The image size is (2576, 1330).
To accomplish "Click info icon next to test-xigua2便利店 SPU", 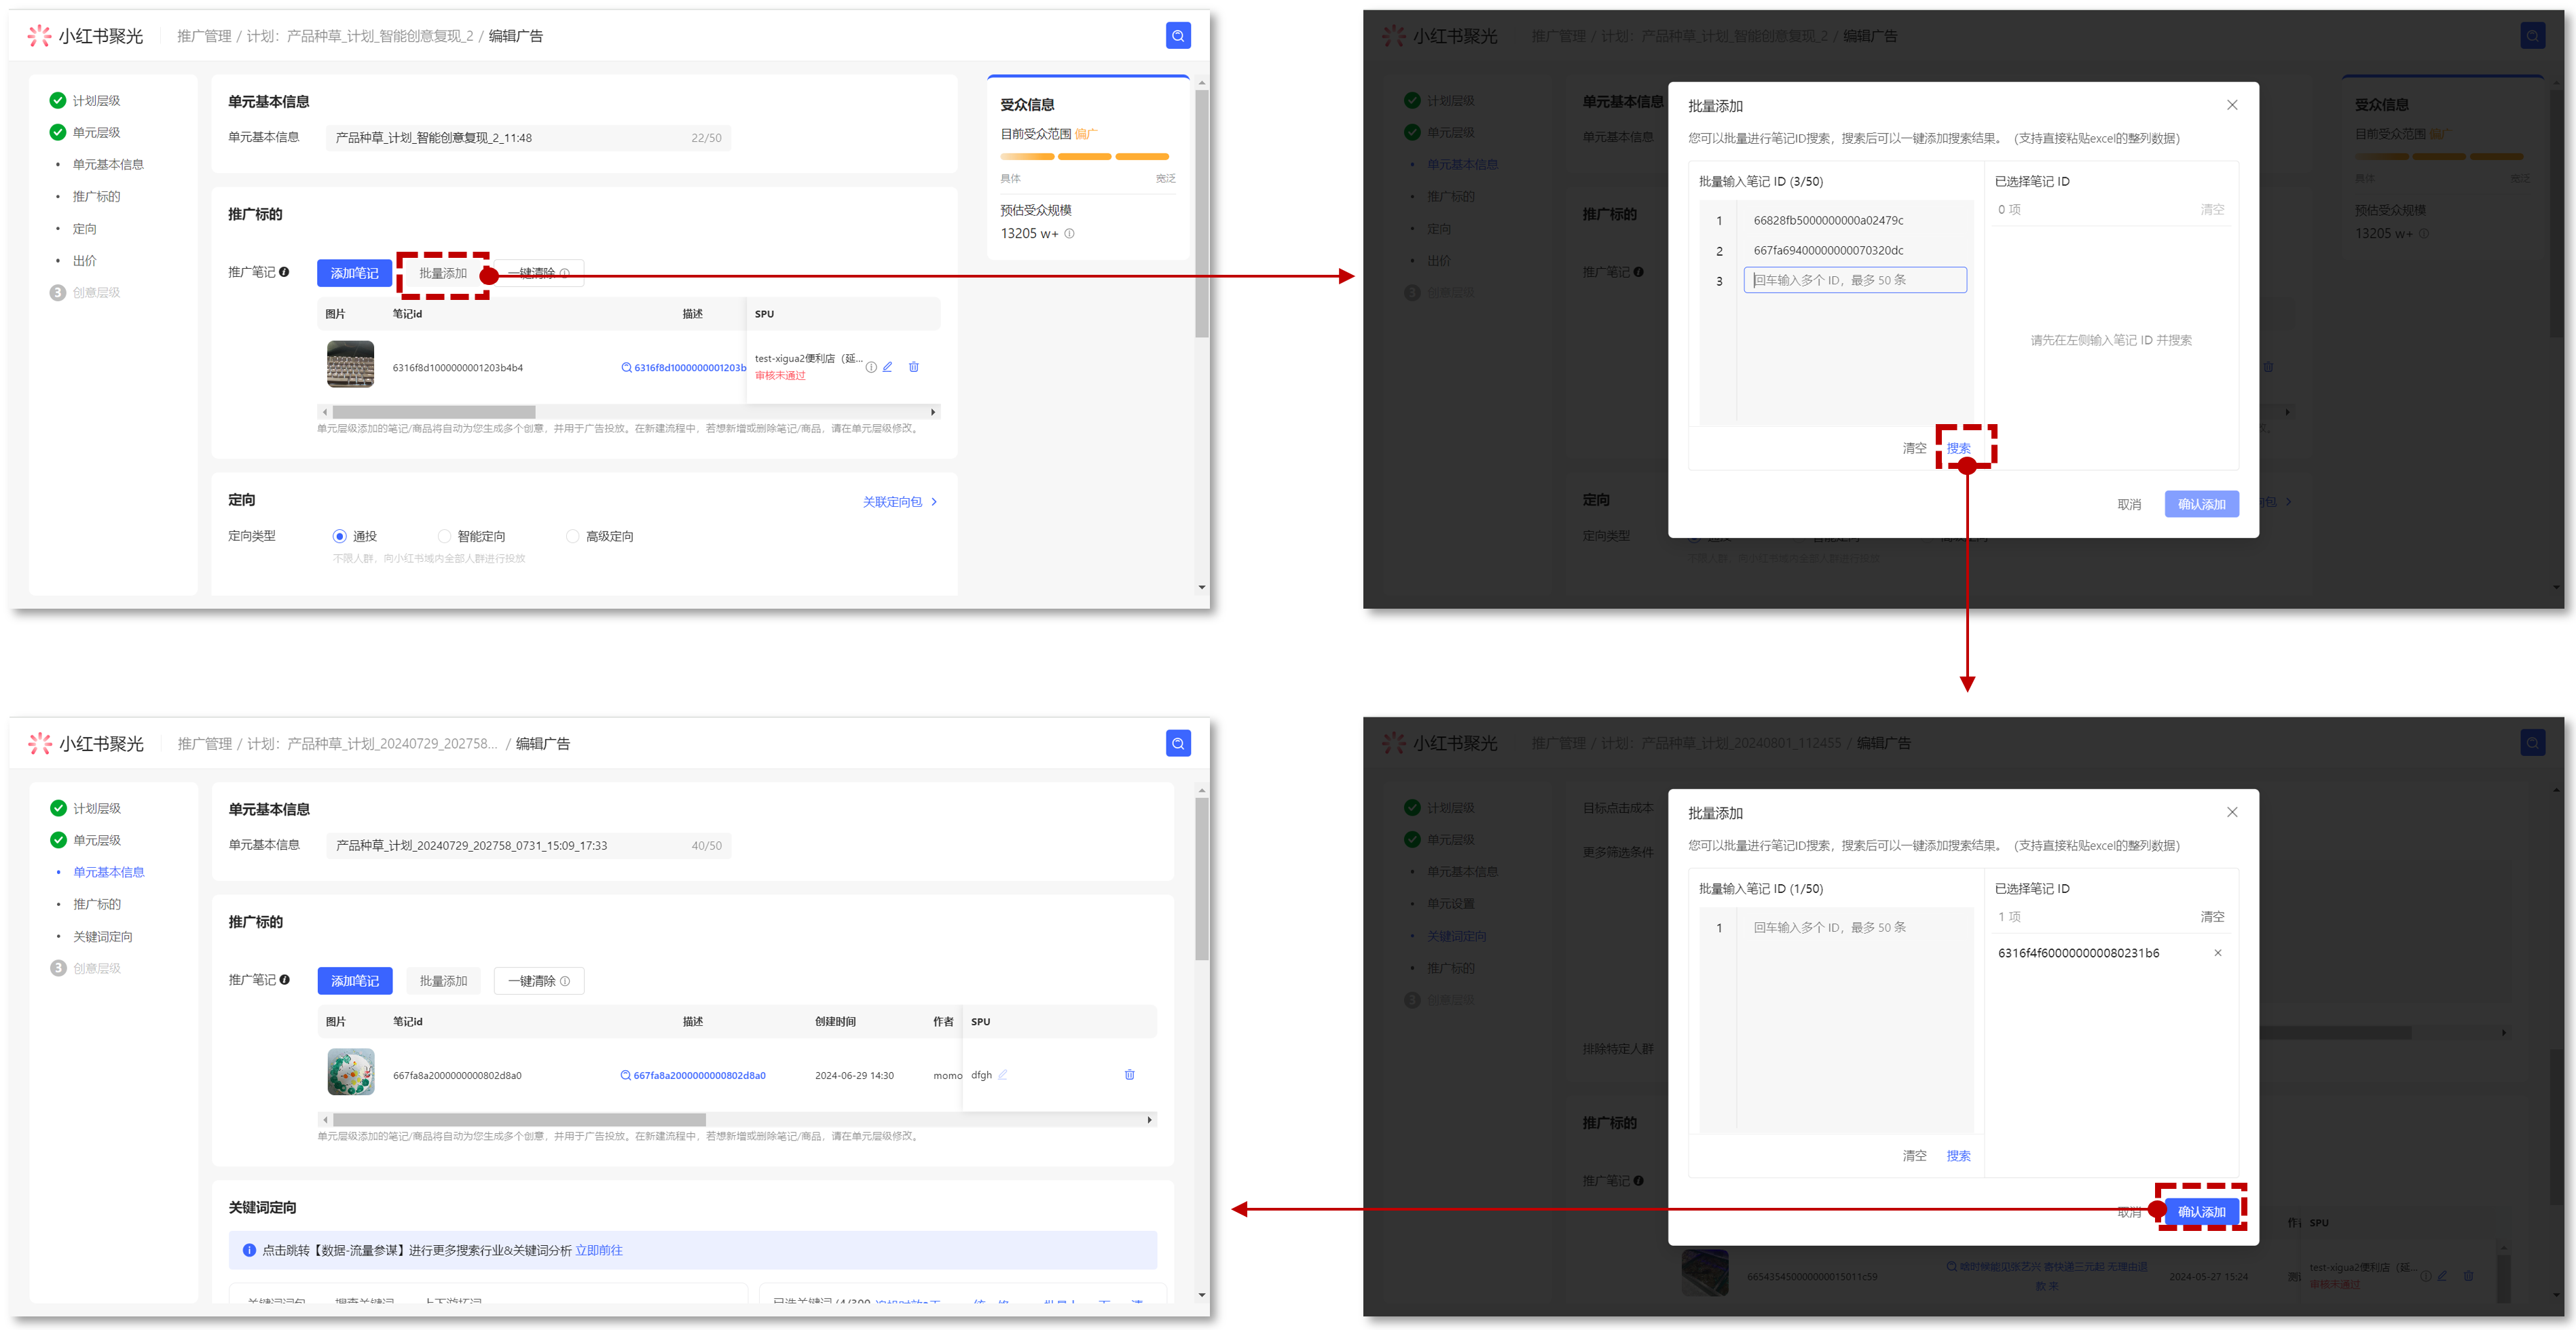I will 871,368.
